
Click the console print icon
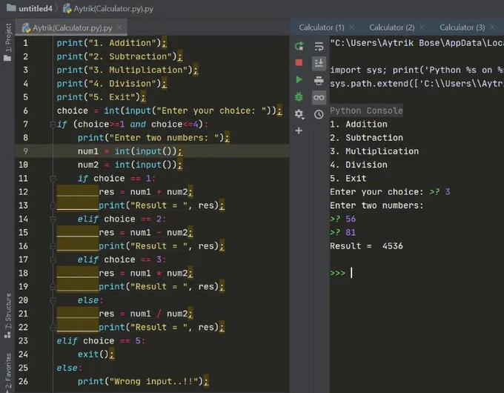(x=319, y=80)
